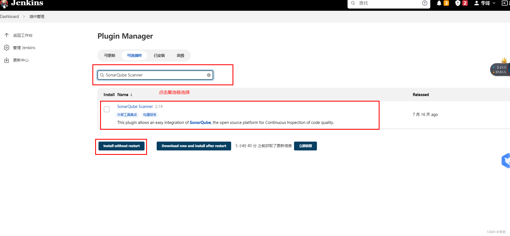Screen dimensions: 510x236
Task: Click the breadcrumb chevron after Dashboard
Action: click(24, 17)
